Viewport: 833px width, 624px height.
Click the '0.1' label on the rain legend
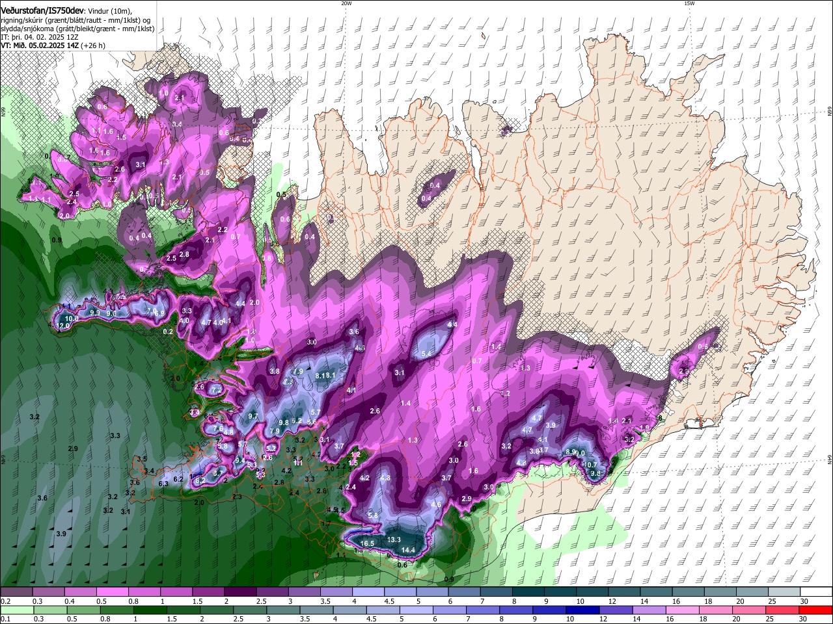pyautogui.click(x=5, y=619)
